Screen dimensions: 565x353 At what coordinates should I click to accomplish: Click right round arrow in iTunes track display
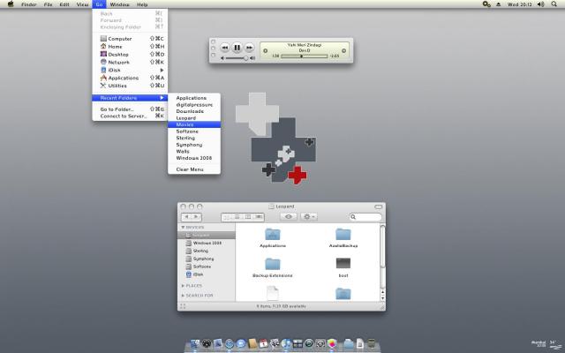click(343, 51)
